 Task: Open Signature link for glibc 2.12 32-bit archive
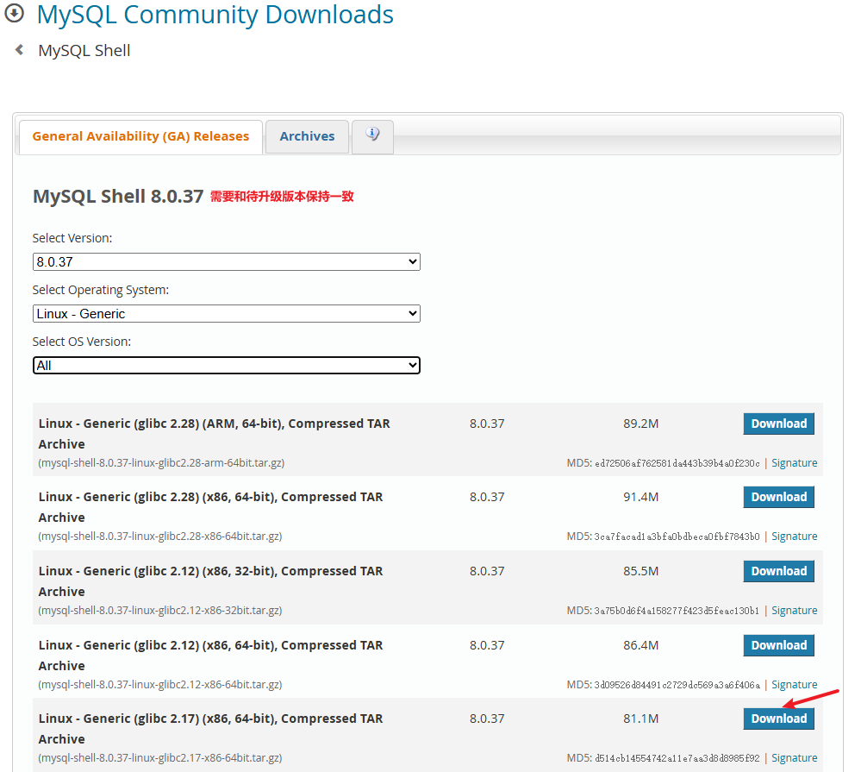pos(794,610)
